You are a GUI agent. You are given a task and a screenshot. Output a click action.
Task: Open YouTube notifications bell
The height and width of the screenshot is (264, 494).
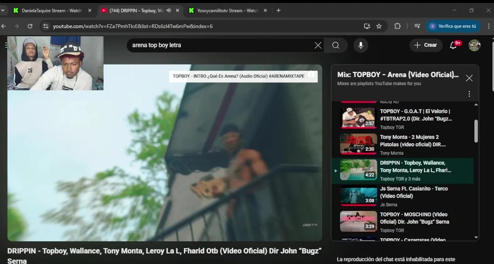coord(454,45)
